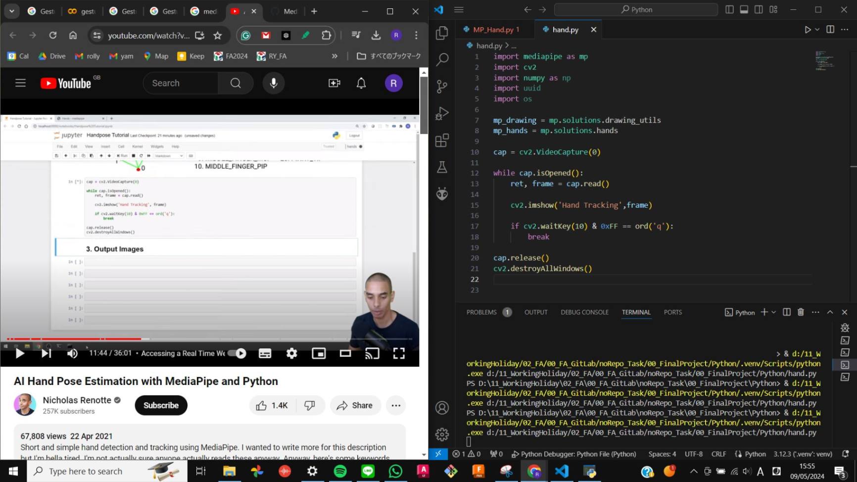857x482 pixels.
Task: Open the Search view in VS Code
Action: pyautogui.click(x=442, y=60)
